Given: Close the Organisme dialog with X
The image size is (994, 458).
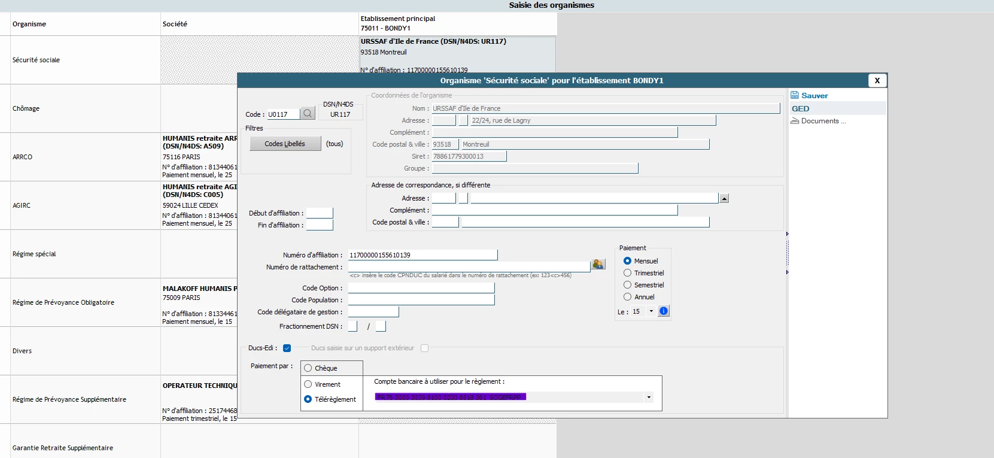Looking at the screenshot, I should point(877,80).
